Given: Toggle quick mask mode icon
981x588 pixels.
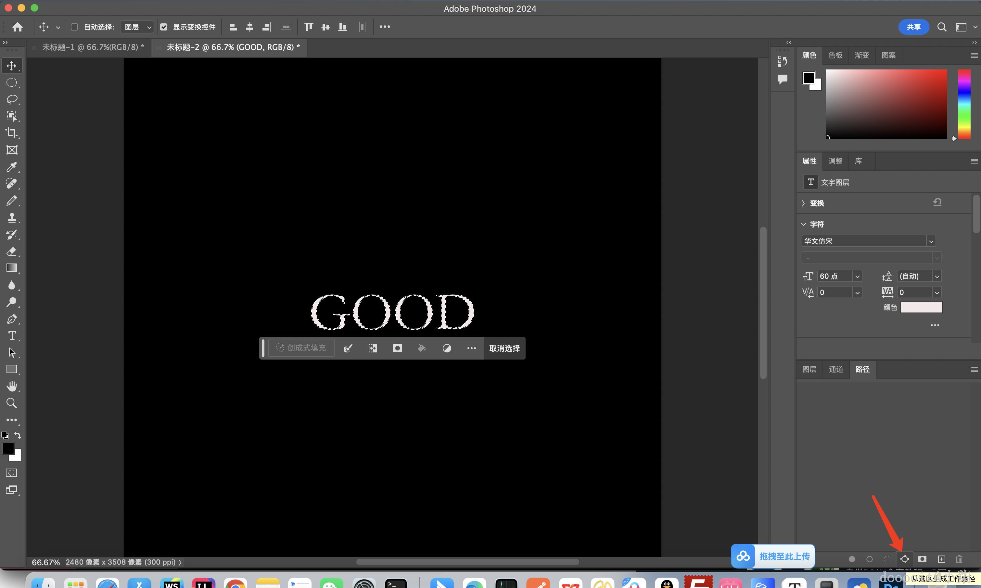Looking at the screenshot, I should pyautogui.click(x=11, y=473).
